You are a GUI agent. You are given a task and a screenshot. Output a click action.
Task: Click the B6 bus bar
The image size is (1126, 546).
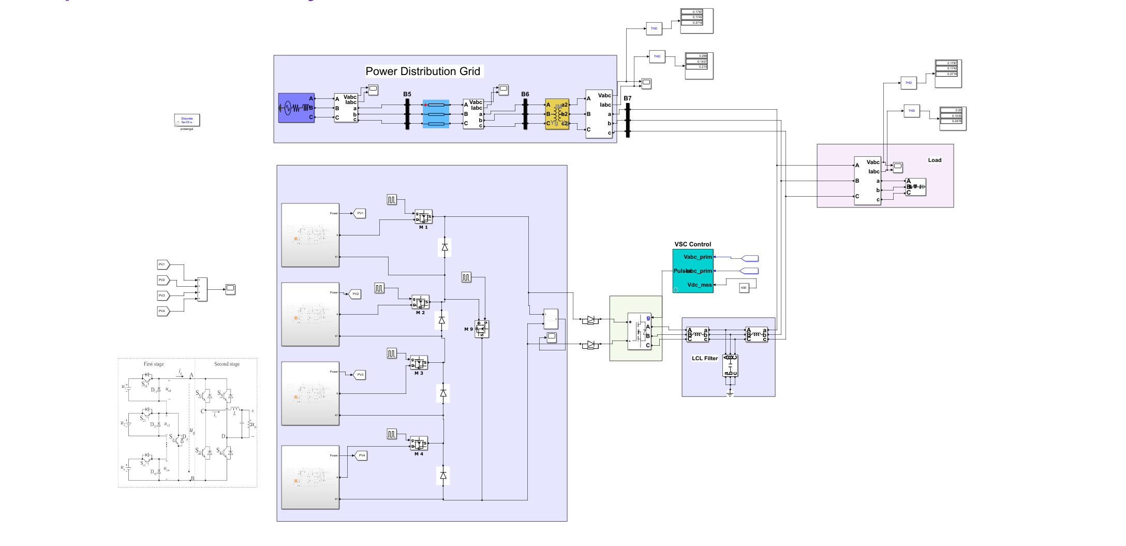pos(525,114)
